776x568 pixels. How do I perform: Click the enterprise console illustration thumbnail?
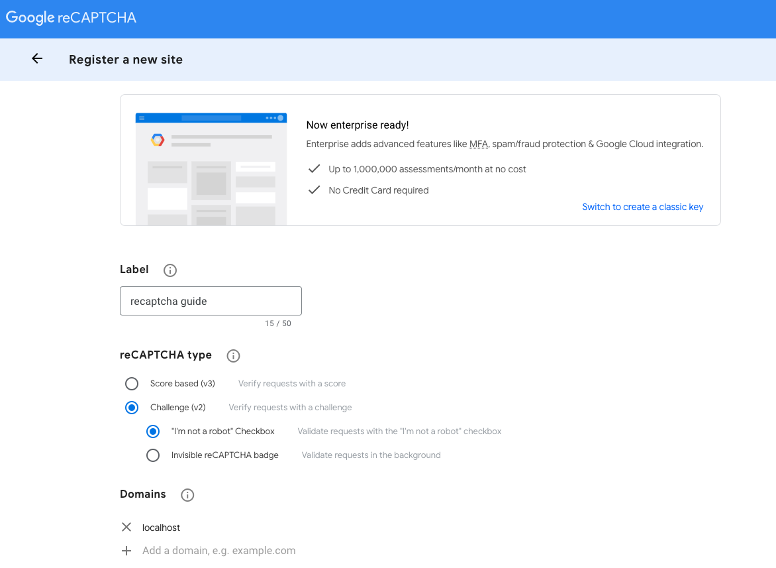click(x=211, y=170)
